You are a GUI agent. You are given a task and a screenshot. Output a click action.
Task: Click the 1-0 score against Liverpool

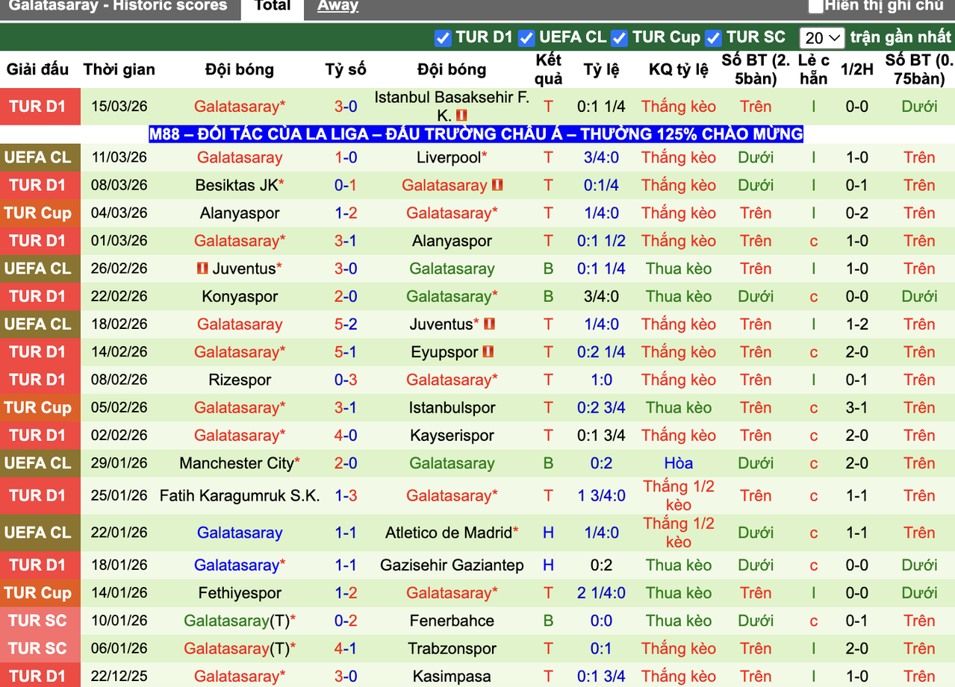(346, 157)
